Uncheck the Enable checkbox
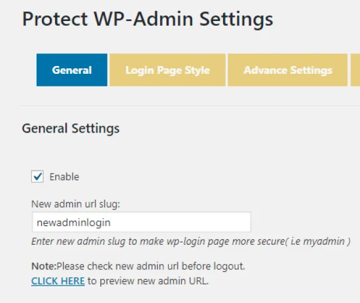The height and width of the screenshot is (303, 360). tap(38, 176)
